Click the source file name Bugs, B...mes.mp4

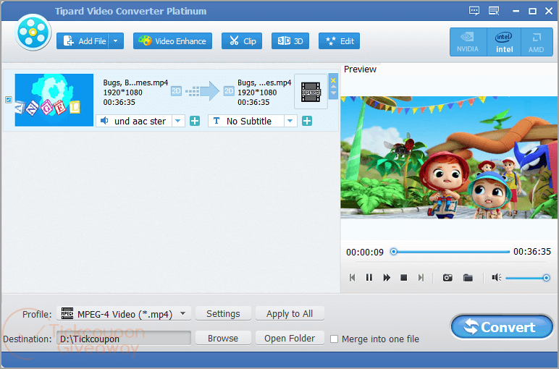[135, 82]
